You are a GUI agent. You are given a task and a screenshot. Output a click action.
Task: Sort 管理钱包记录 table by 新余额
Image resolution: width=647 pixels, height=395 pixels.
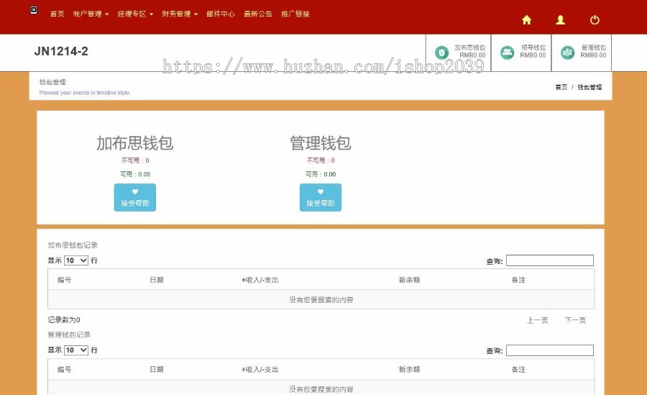[409, 369]
